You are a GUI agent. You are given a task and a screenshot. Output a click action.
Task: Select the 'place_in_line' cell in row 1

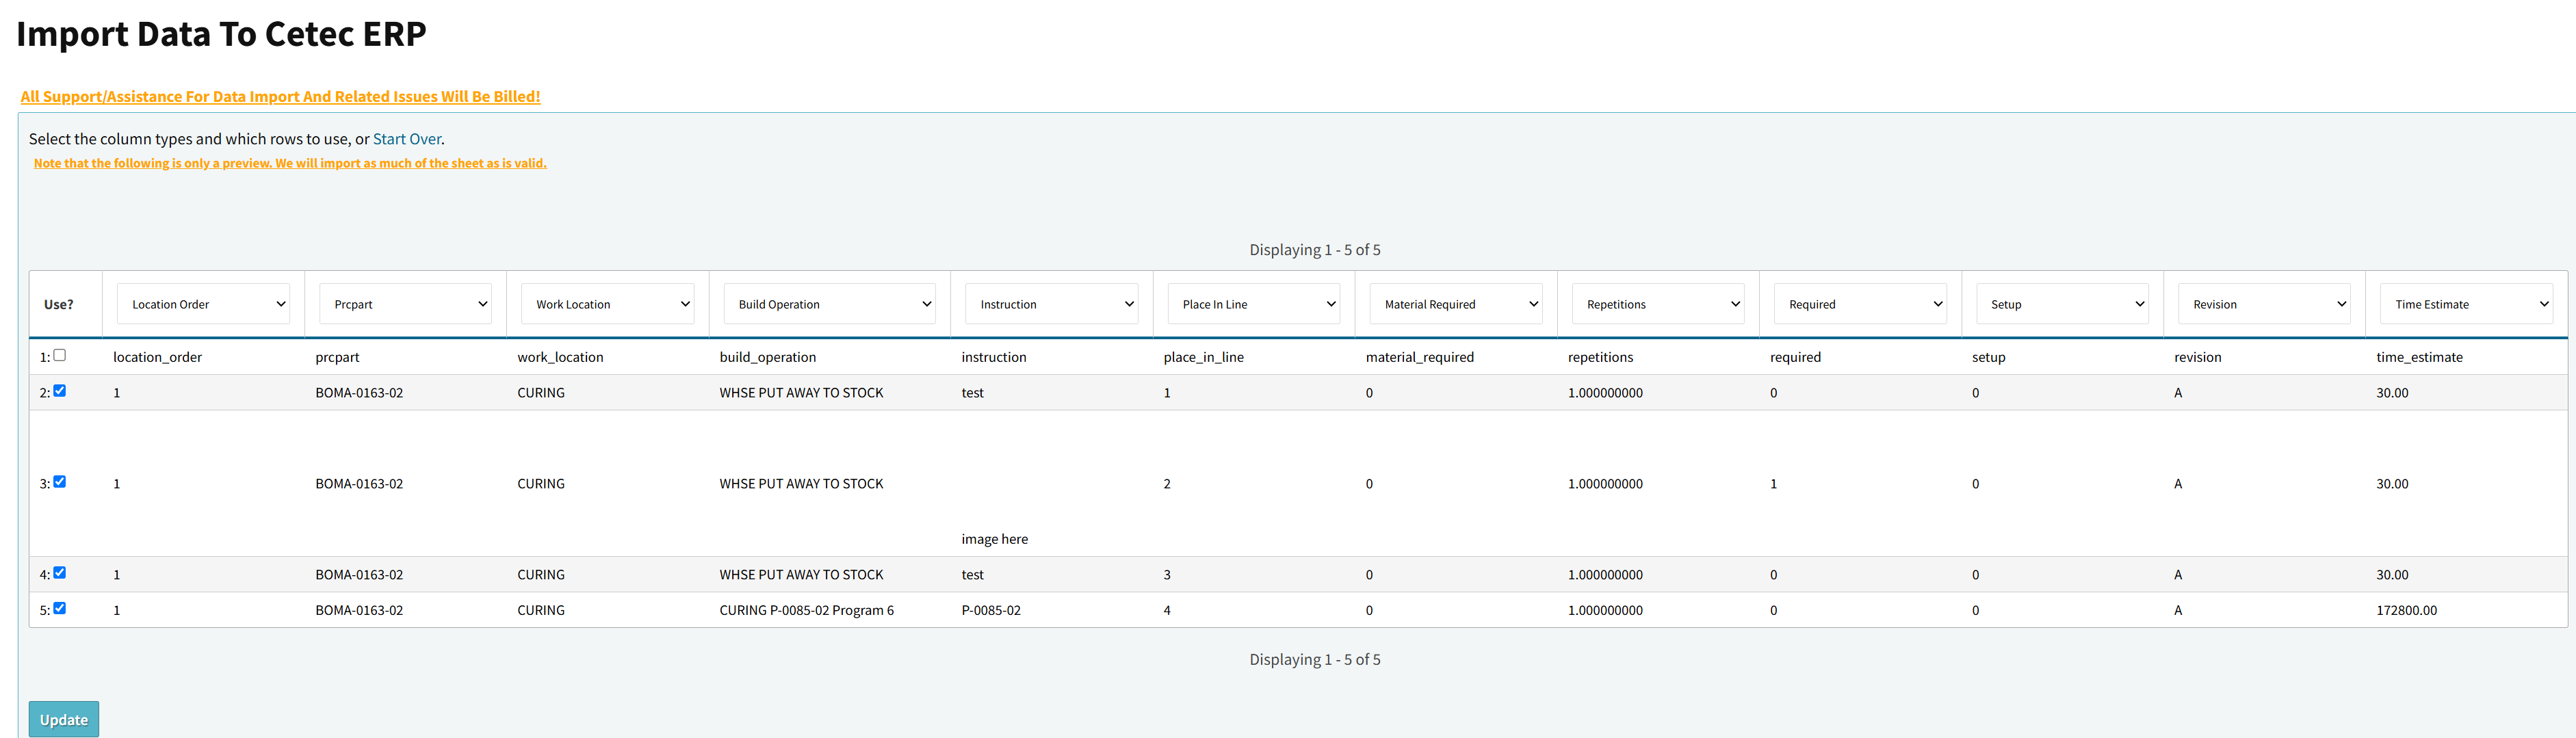1204,357
